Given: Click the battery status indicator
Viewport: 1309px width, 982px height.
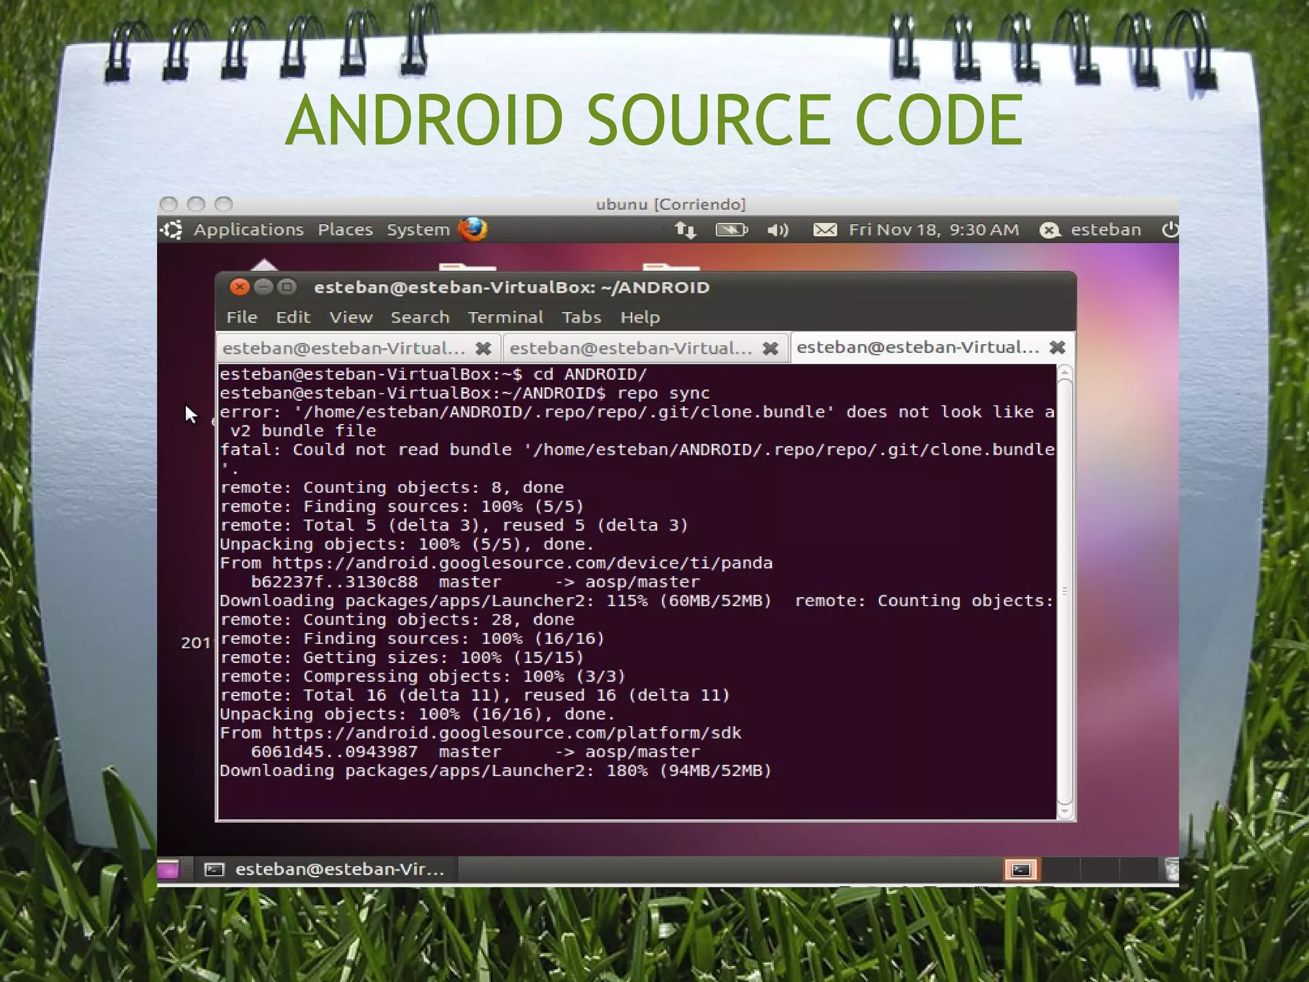Looking at the screenshot, I should click(x=731, y=230).
